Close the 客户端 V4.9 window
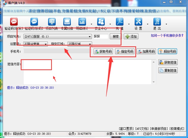This screenshot has width=188, height=138. (x=181, y=2)
